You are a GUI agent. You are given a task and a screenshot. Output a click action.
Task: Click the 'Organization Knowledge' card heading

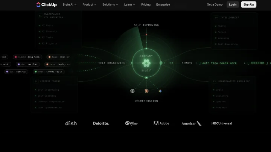click(234, 81)
